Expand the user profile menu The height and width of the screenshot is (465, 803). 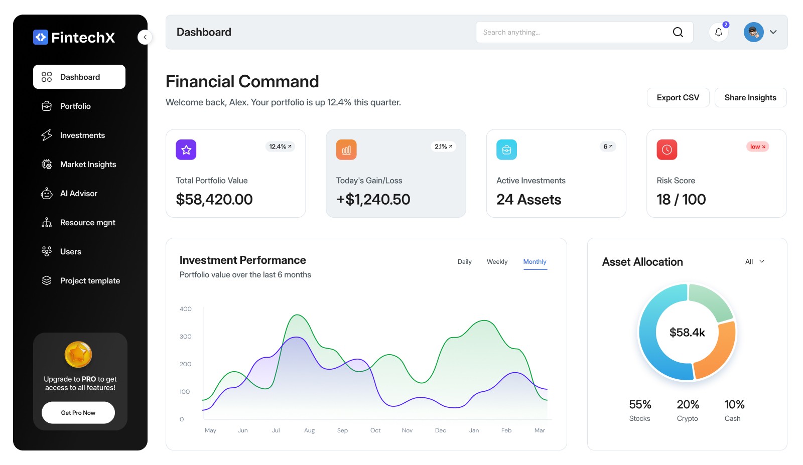(x=773, y=32)
